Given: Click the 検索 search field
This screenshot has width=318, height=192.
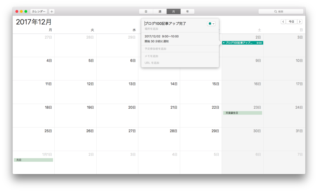Looking at the screenshot, I should pos(281,11).
